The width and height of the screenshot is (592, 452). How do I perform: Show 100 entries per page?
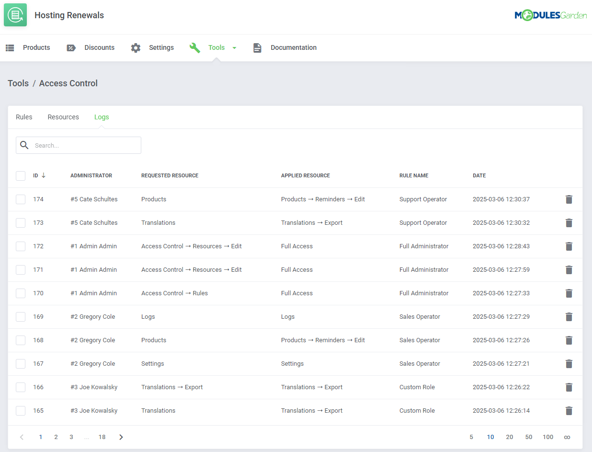click(x=548, y=437)
